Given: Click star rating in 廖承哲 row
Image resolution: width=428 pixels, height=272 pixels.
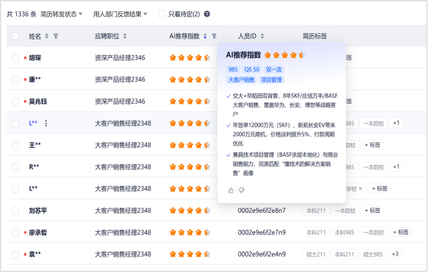Looking at the screenshot, I should click(x=190, y=232).
